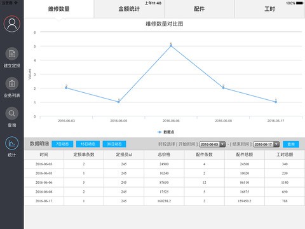Select table row date 2016-06-17
The width and height of the screenshot is (305, 229).
click(44, 201)
